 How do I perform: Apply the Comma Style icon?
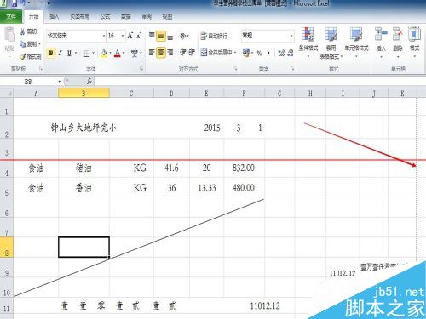268,53
